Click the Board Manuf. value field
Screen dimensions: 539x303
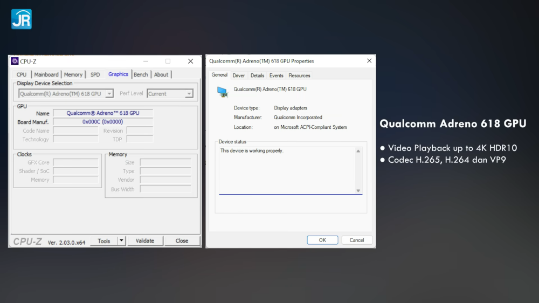(103, 122)
